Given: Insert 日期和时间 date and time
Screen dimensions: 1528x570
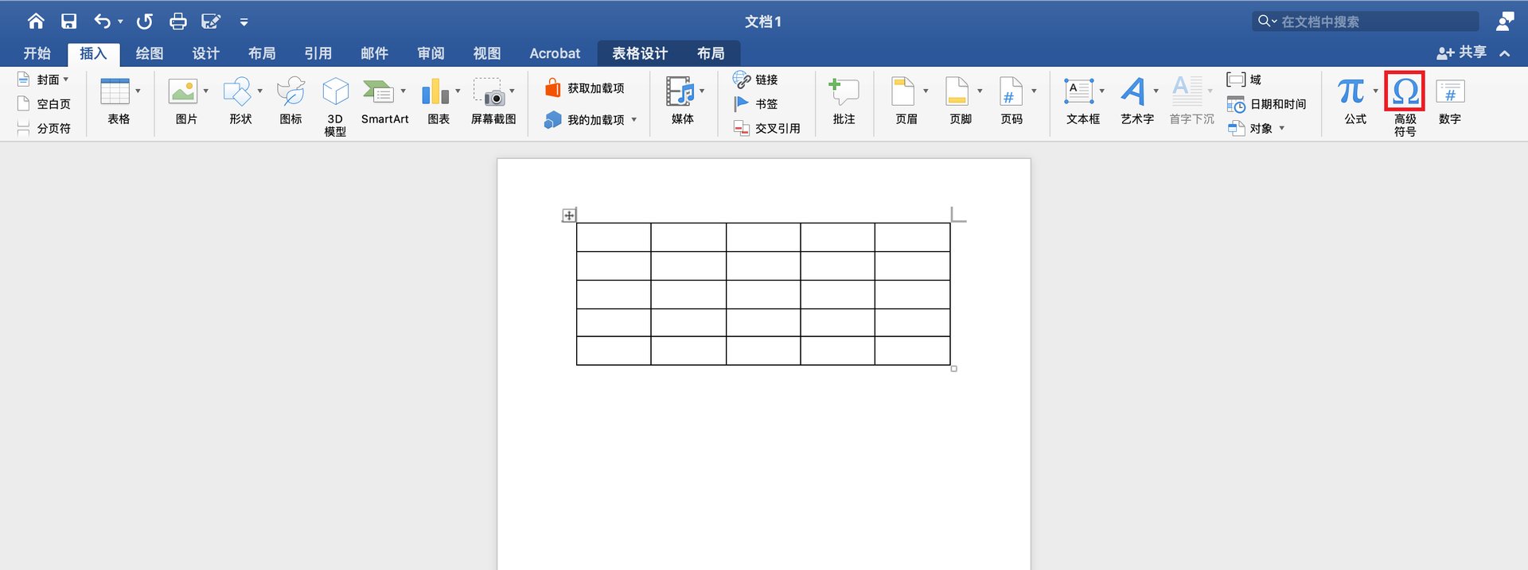Looking at the screenshot, I should 1266,104.
